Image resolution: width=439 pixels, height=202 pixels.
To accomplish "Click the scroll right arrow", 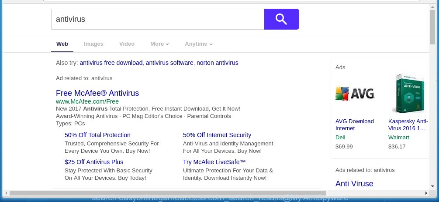I will (x=426, y=193).
